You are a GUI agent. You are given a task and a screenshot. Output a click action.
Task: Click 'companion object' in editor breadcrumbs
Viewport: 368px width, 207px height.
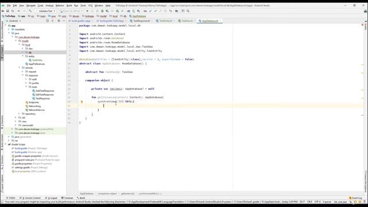click(x=108, y=194)
